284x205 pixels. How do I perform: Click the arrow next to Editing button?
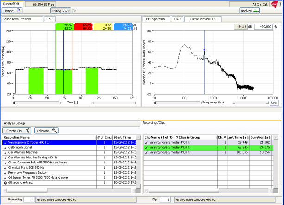[74, 10]
